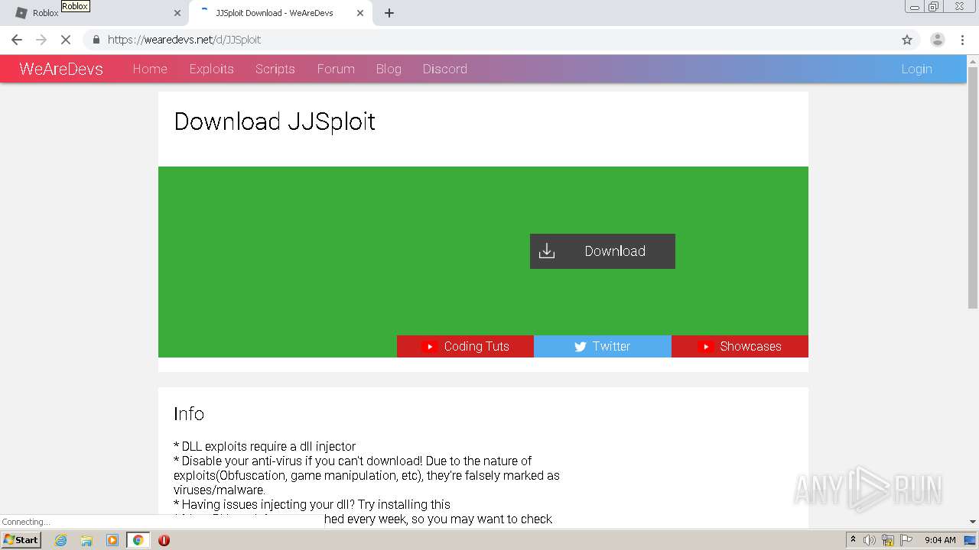Click the volume speaker tray icon

coord(870,540)
